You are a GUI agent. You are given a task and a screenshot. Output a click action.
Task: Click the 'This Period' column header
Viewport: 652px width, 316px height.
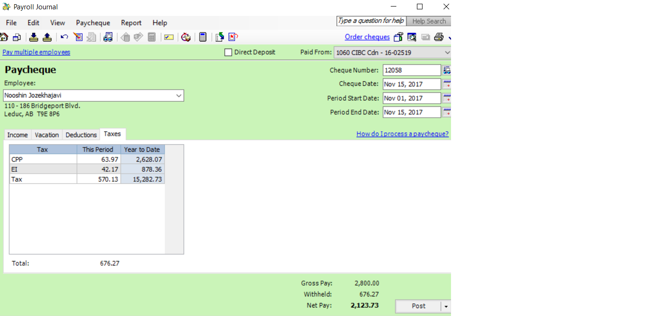tap(99, 149)
